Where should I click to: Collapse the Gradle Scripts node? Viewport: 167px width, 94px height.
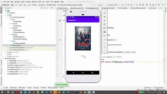click(3, 58)
